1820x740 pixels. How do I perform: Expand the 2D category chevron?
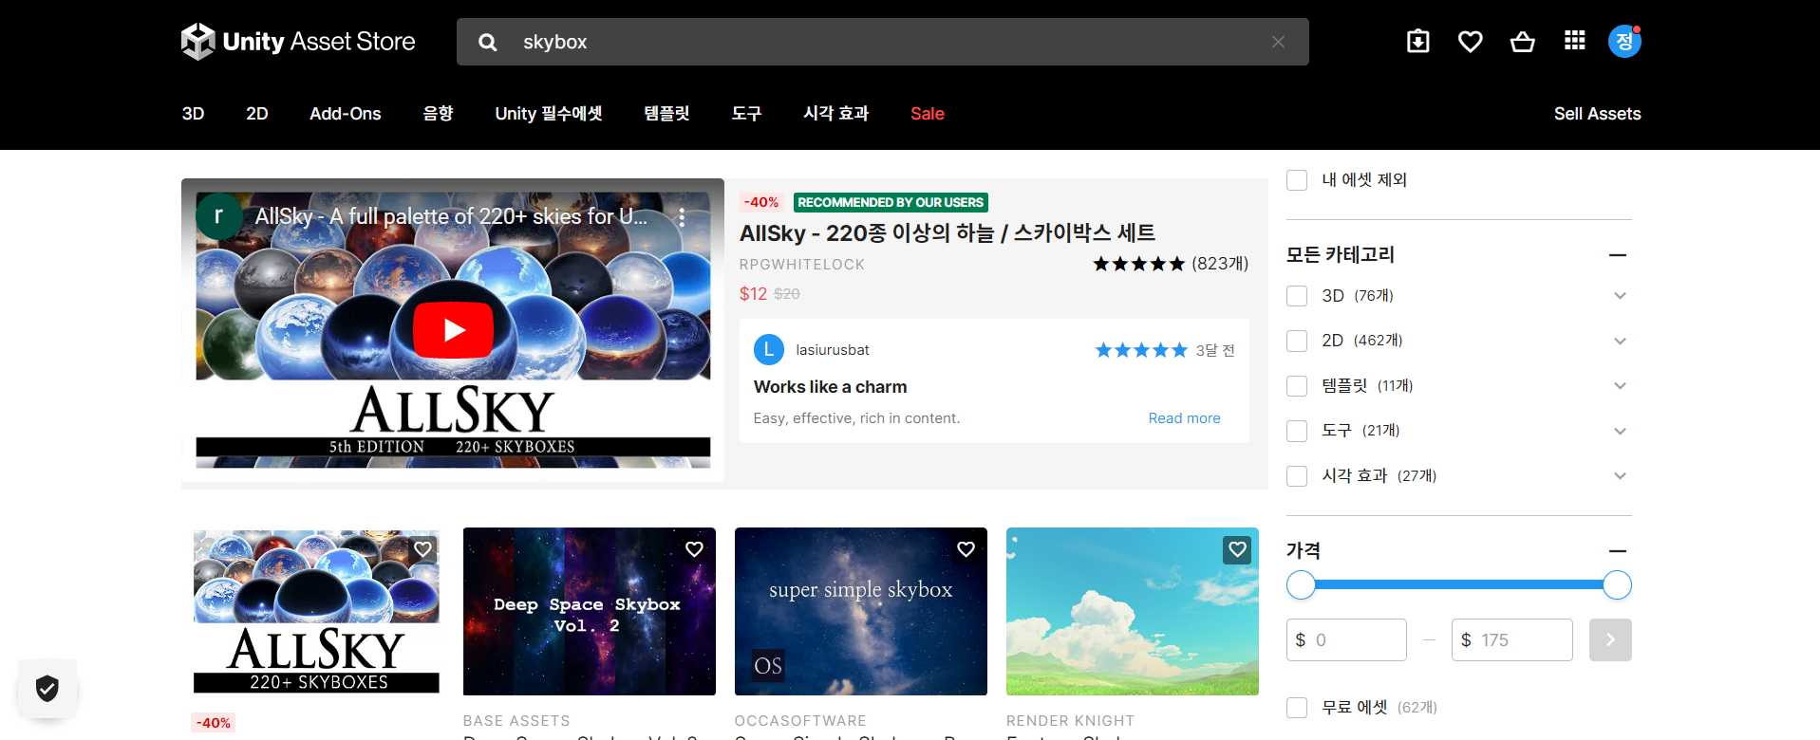pos(1620,341)
